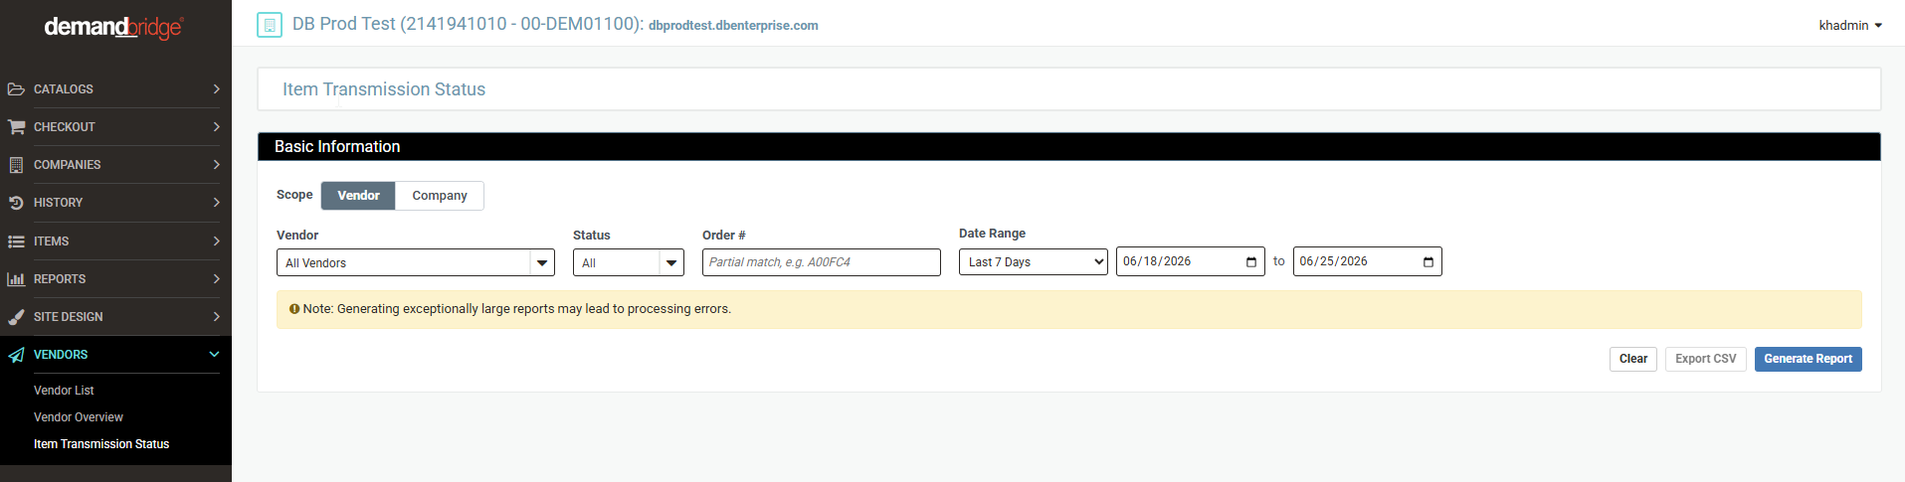Image resolution: width=1905 pixels, height=482 pixels.
Task: Go to Vendor Overview
Action: tap(79, 417)
